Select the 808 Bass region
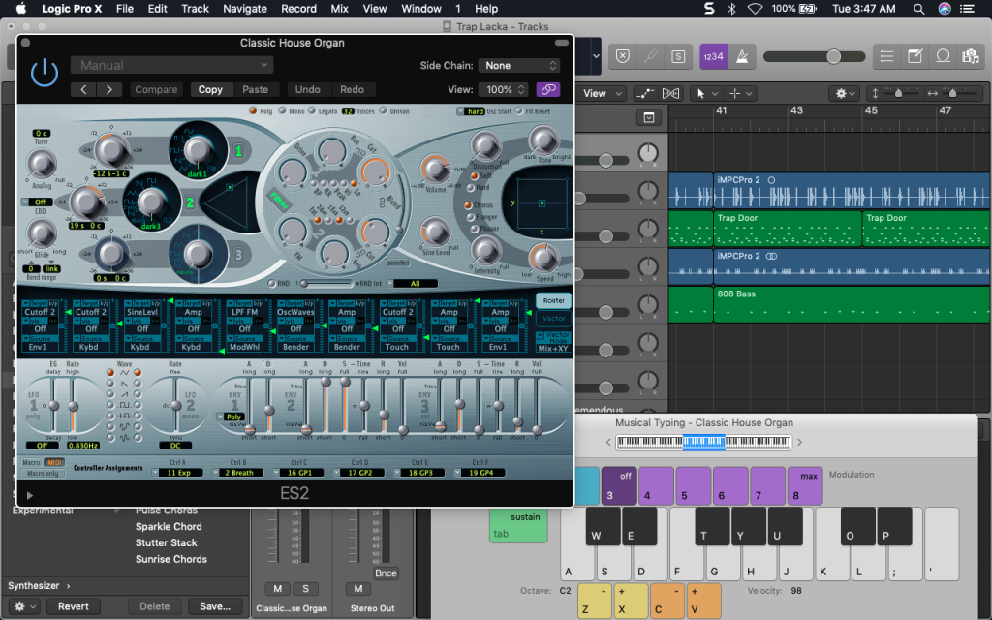The image size is (992, 620). pyautogui.click(x=852, y=304)
